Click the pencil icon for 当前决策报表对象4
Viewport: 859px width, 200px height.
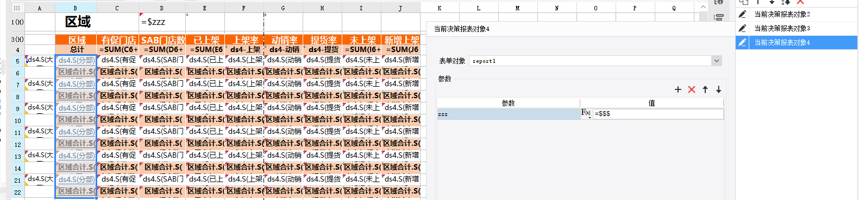[742, 42]
